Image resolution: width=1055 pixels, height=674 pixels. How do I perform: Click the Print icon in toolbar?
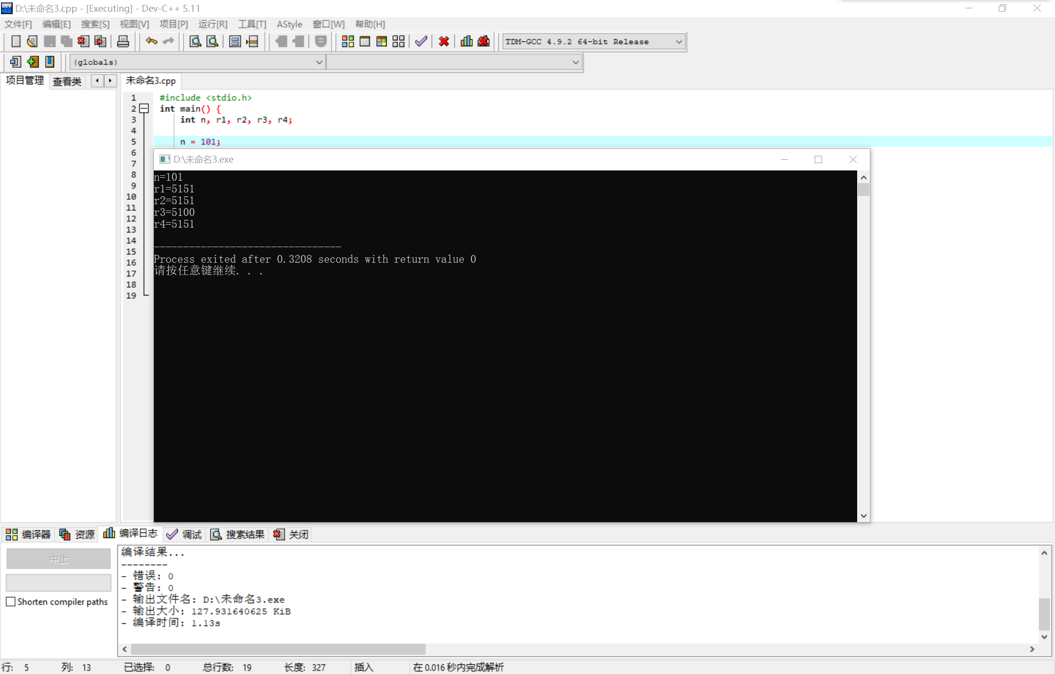(123, 42)
